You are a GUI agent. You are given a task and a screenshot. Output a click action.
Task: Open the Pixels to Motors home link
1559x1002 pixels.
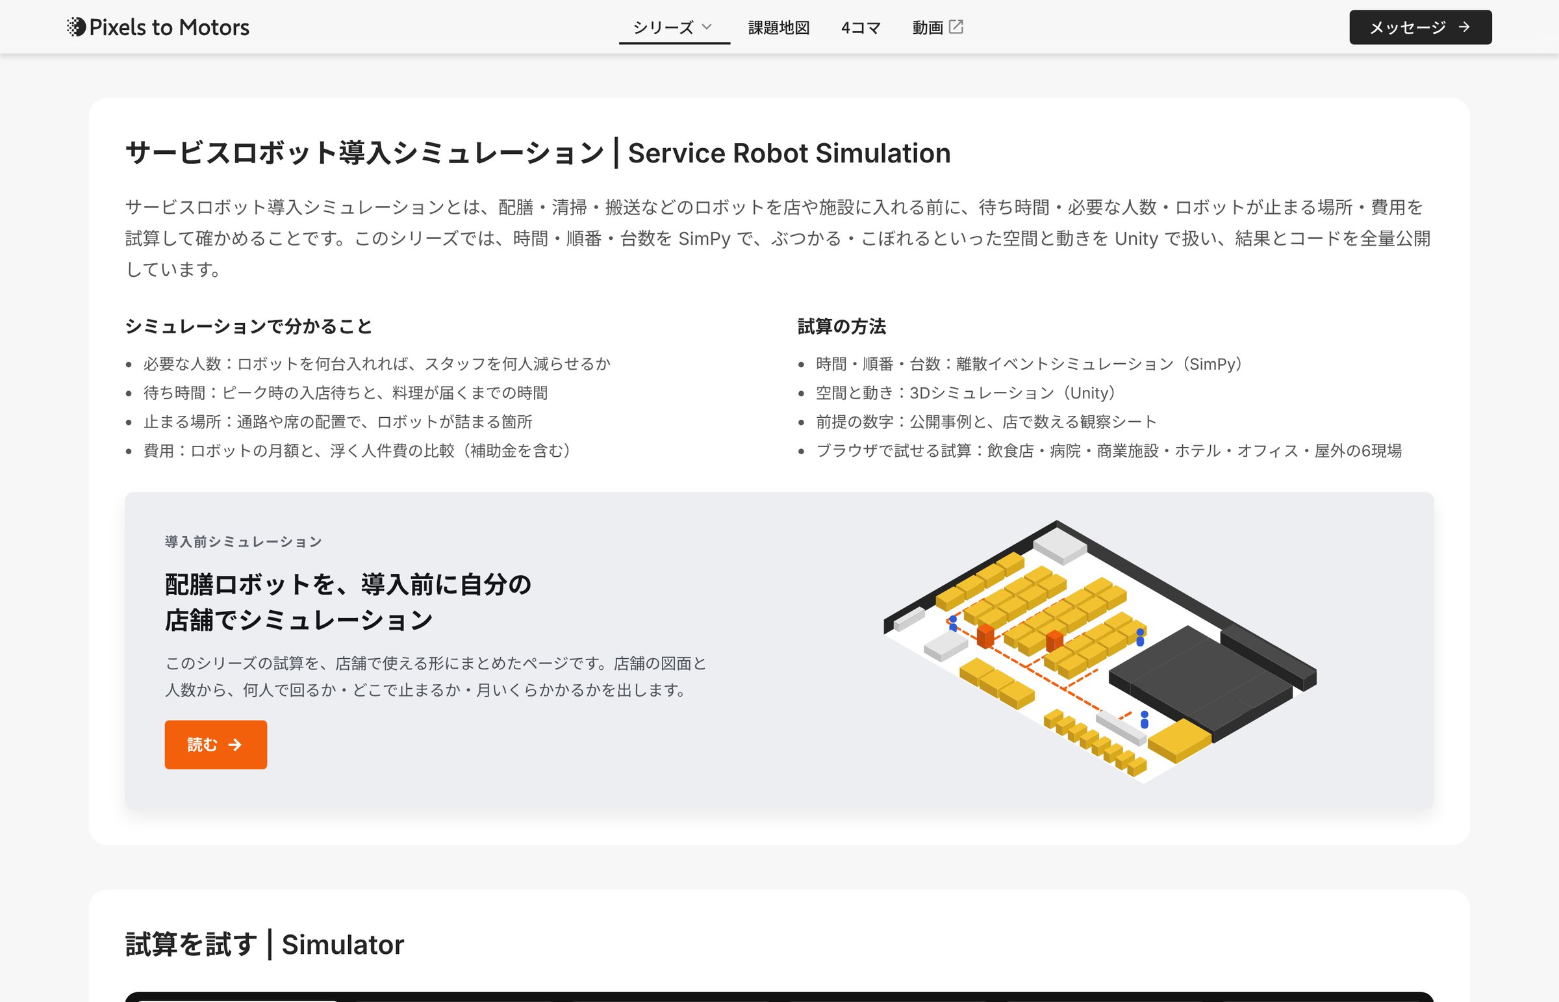click(158, 27)
